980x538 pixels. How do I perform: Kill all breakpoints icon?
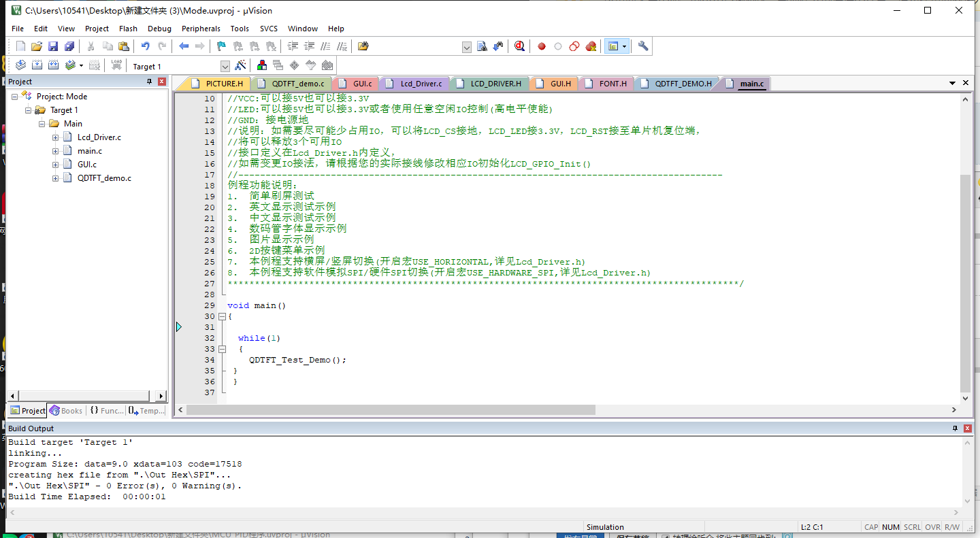[x=591, y=46]
